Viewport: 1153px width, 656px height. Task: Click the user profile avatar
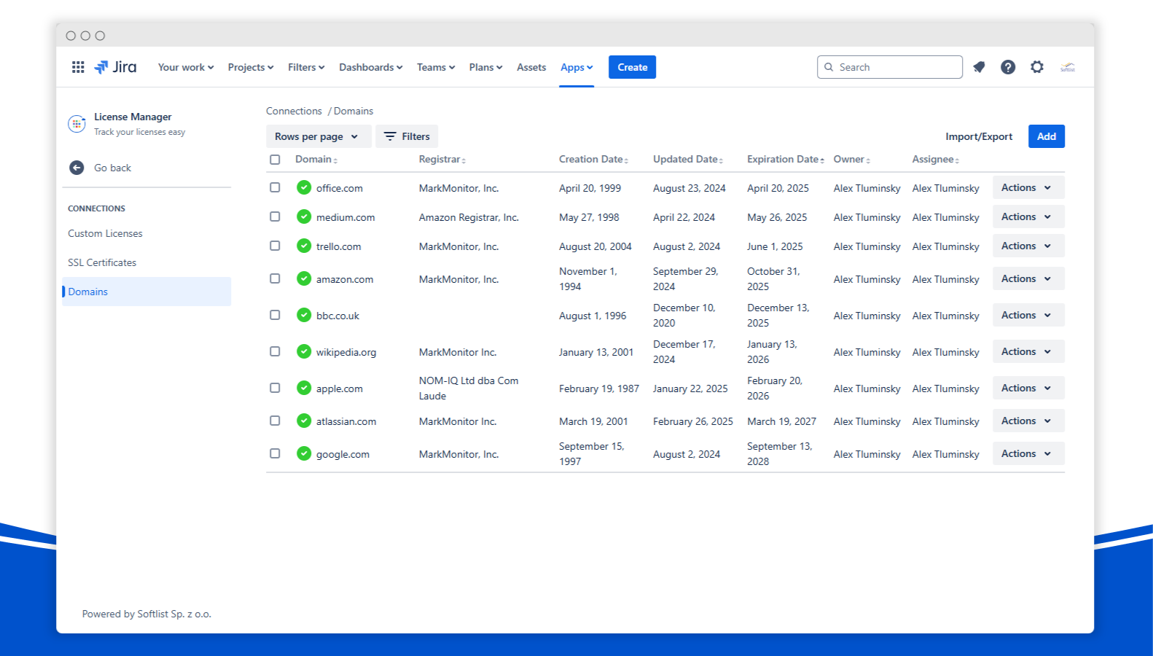tap(1068, 67)
